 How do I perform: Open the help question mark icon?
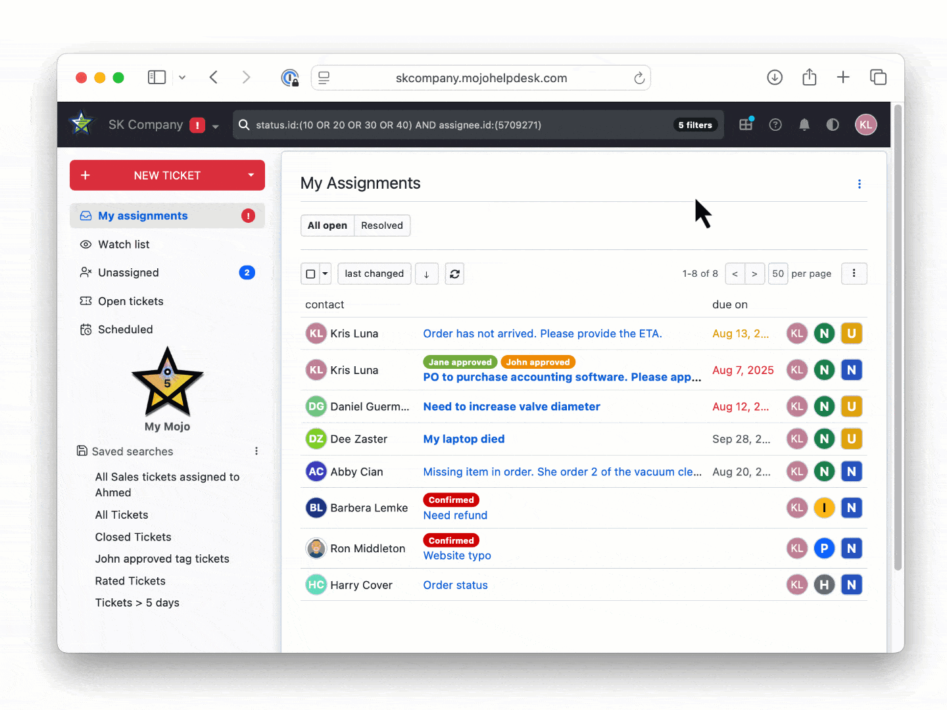[x=775, y=124]
